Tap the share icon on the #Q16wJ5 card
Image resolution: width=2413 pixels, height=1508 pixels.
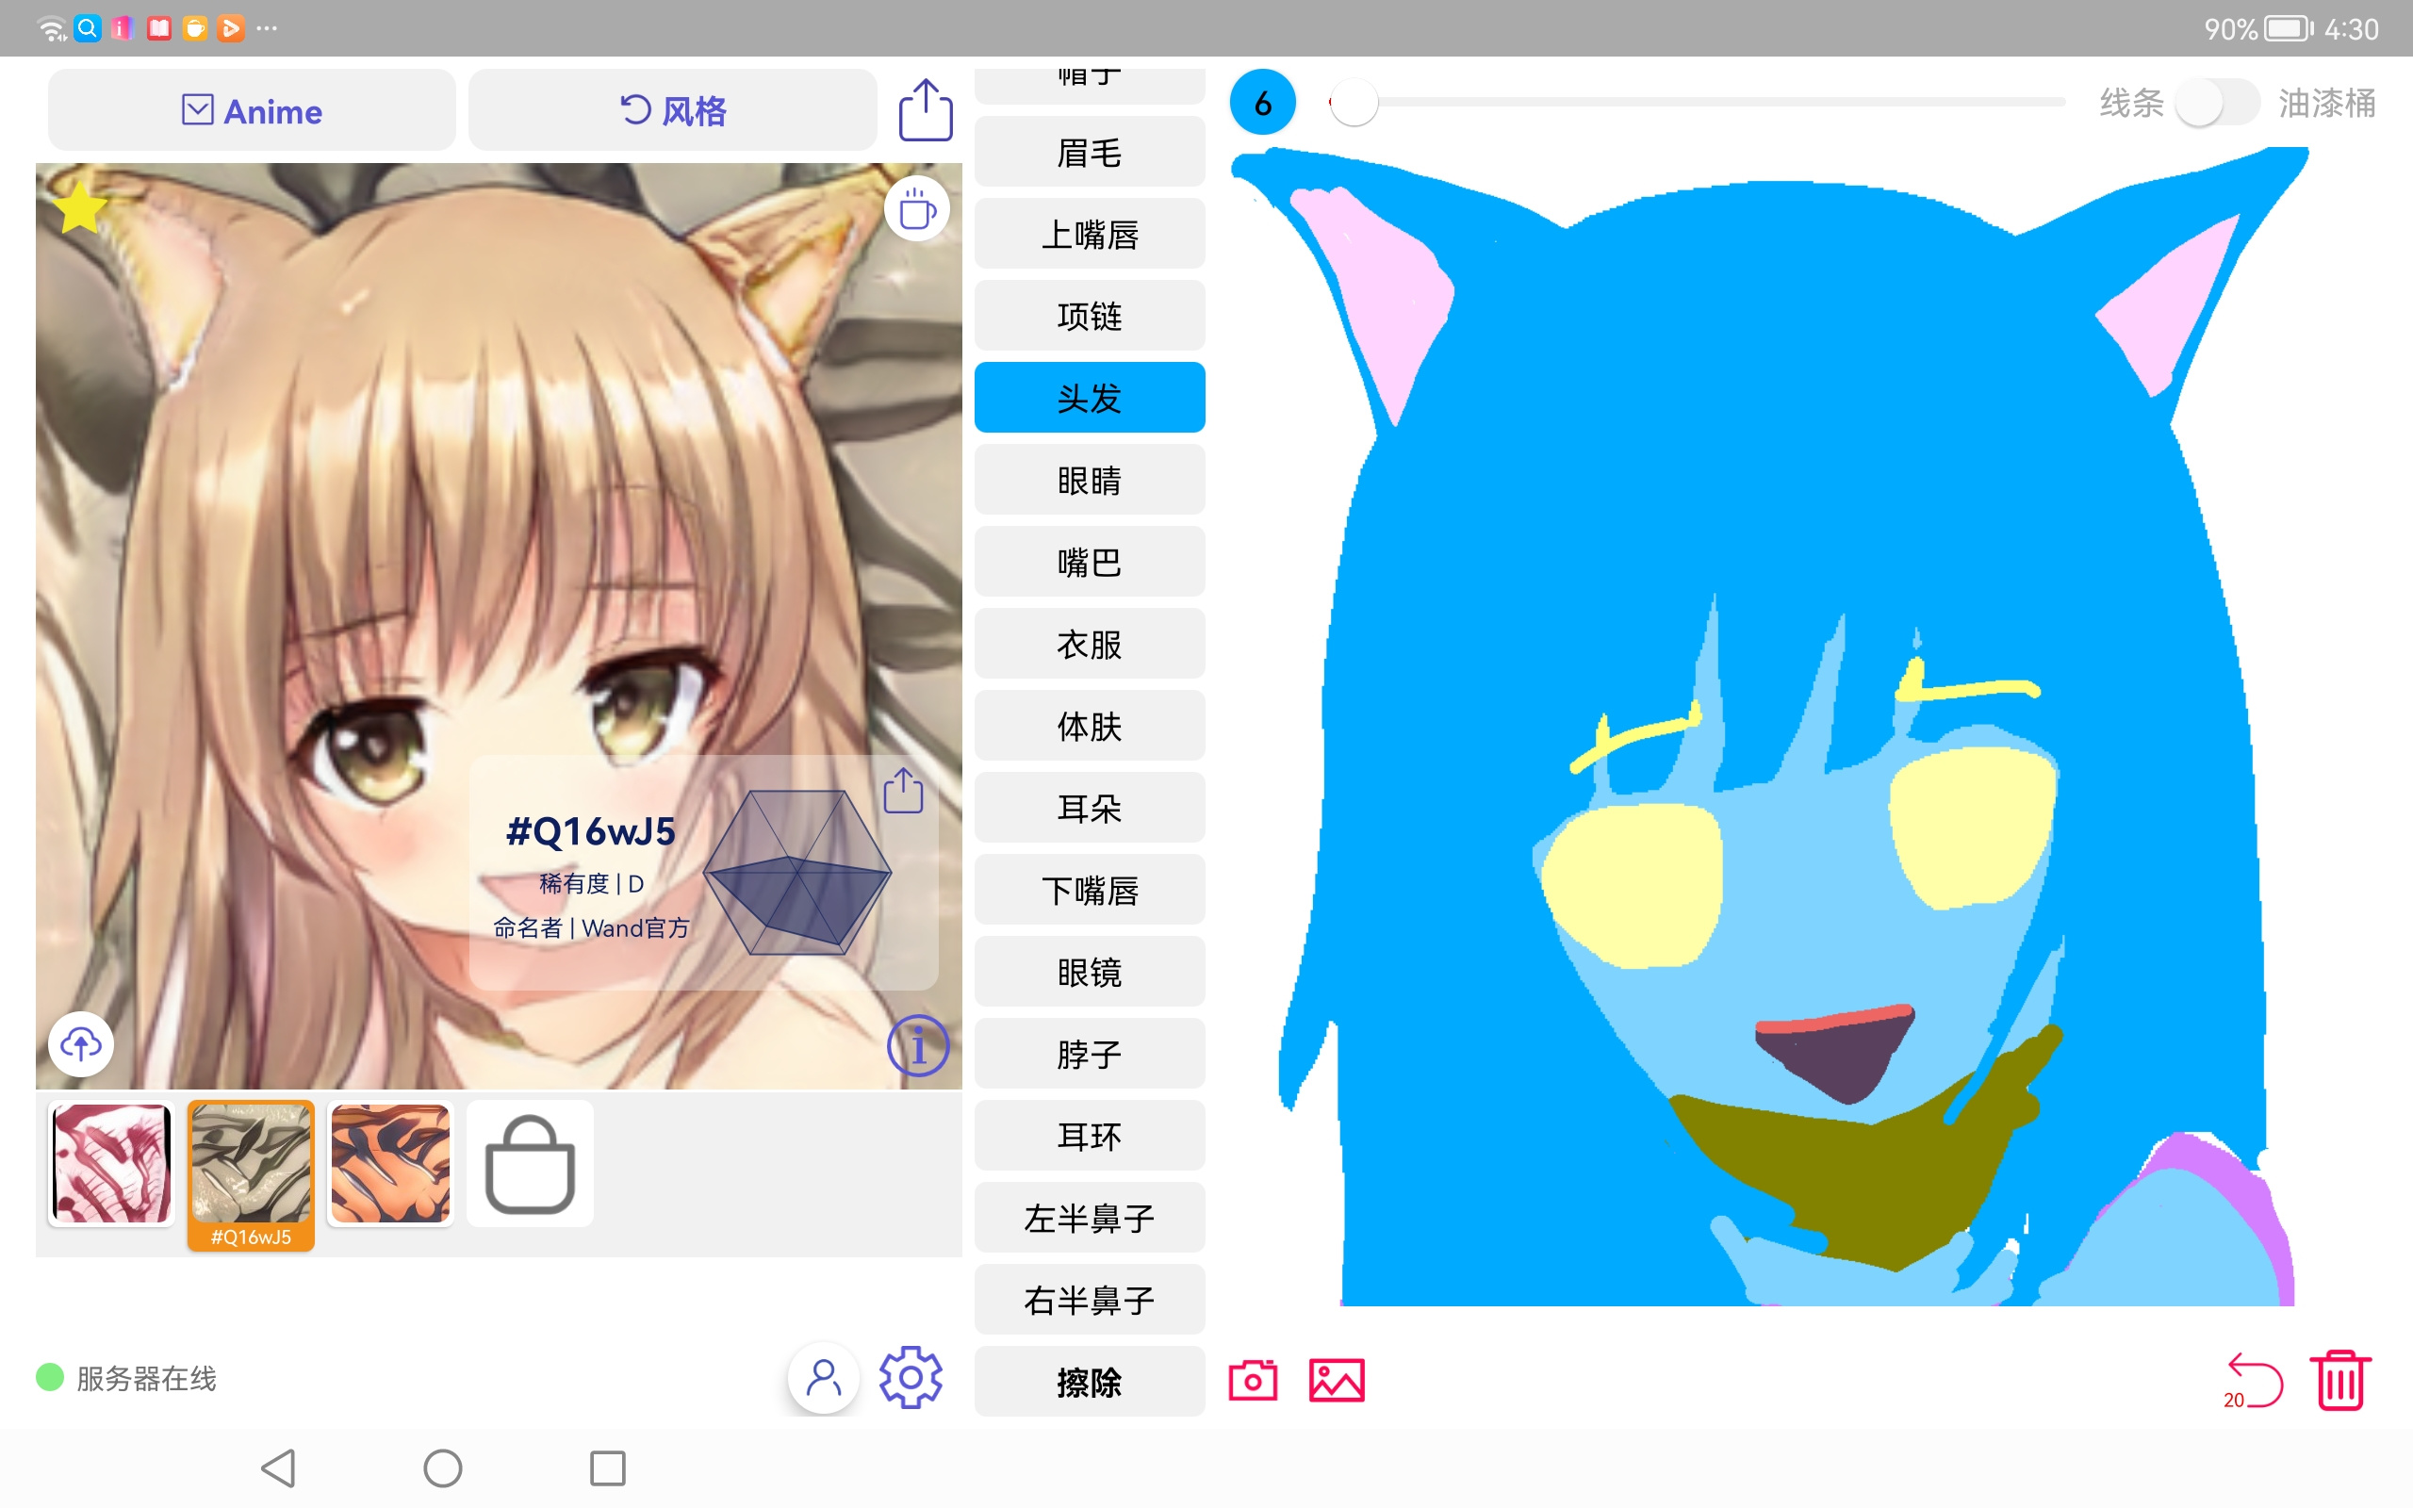click(903, 791)
